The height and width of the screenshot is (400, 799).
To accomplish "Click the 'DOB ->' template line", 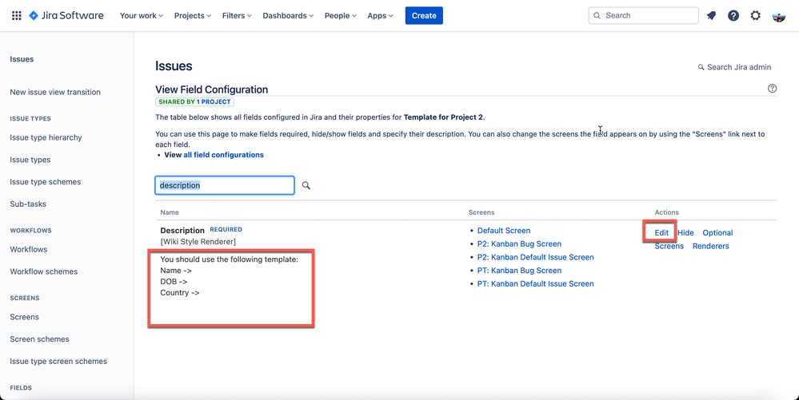I will [x=174, y=281].
